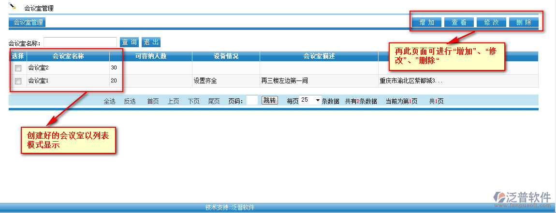Click the 反选 link

point(130,101)
